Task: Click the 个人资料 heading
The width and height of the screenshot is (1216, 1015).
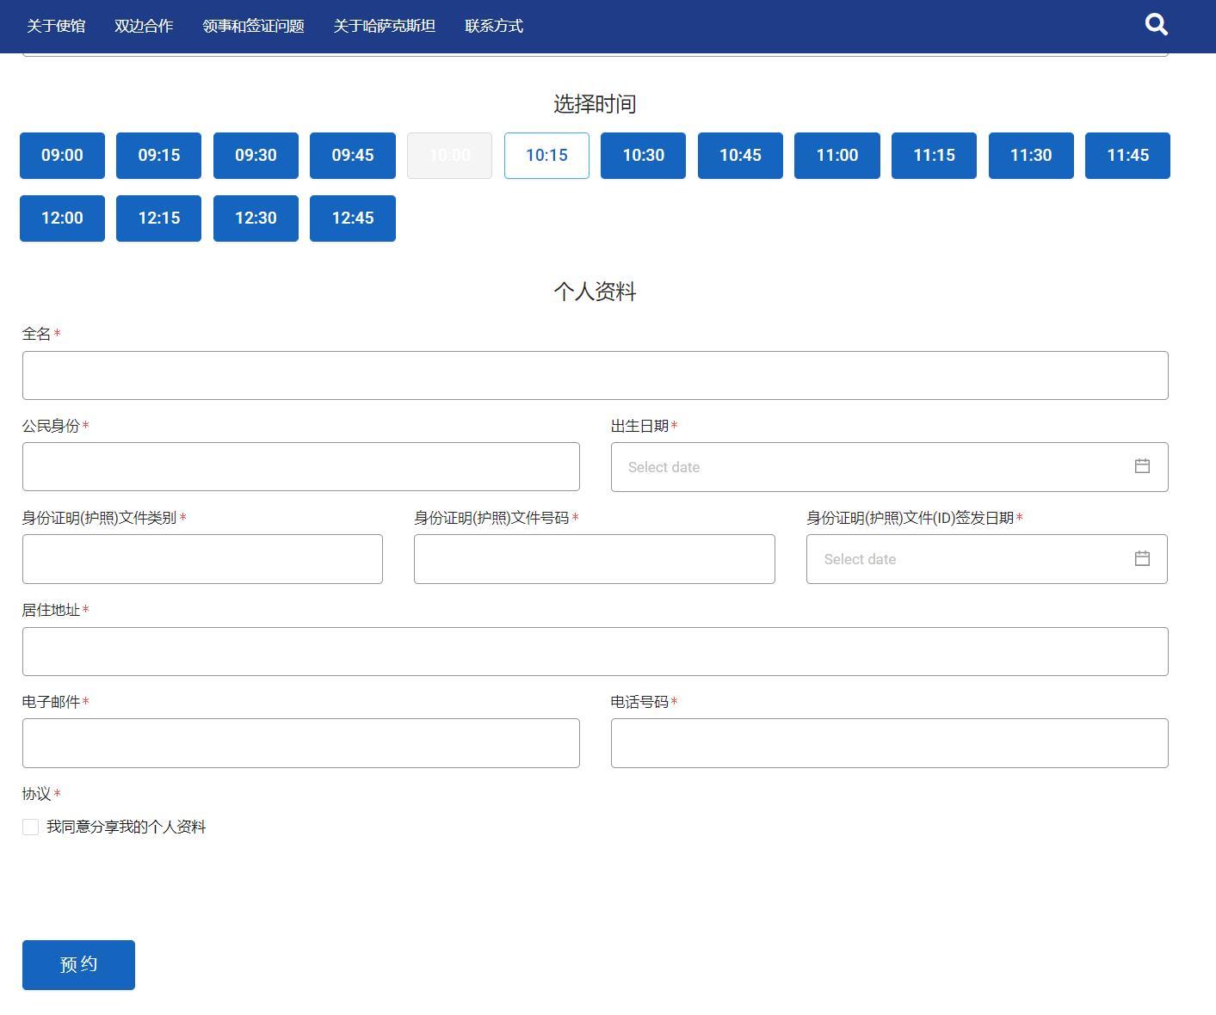Action: (x=595, y=292)
